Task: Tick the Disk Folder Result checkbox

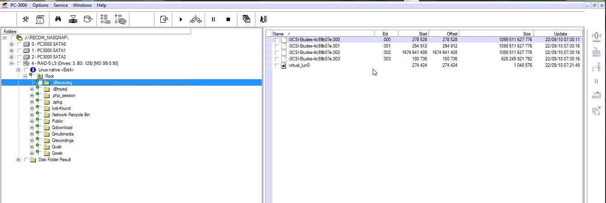Action: pos(25,160)
